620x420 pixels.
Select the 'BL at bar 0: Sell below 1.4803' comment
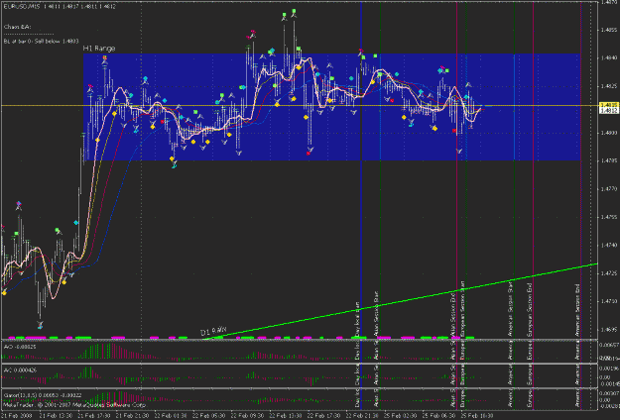41,41
